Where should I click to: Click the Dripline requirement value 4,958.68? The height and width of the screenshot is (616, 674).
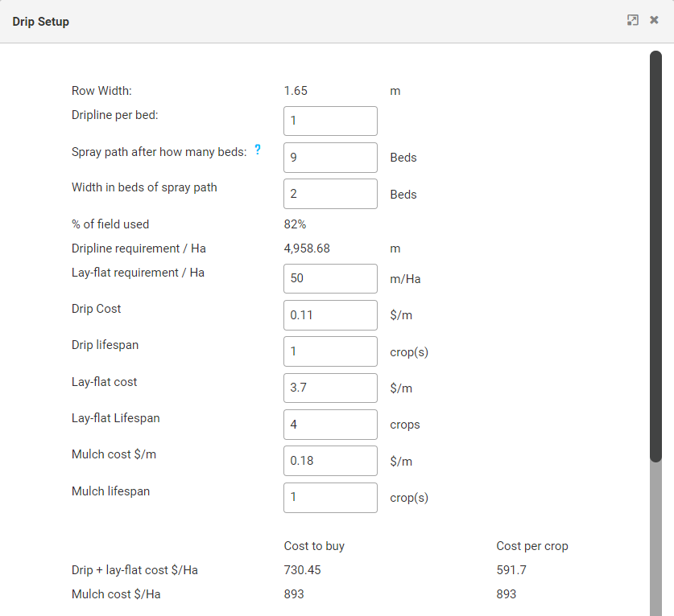click(x=307, y=248)
